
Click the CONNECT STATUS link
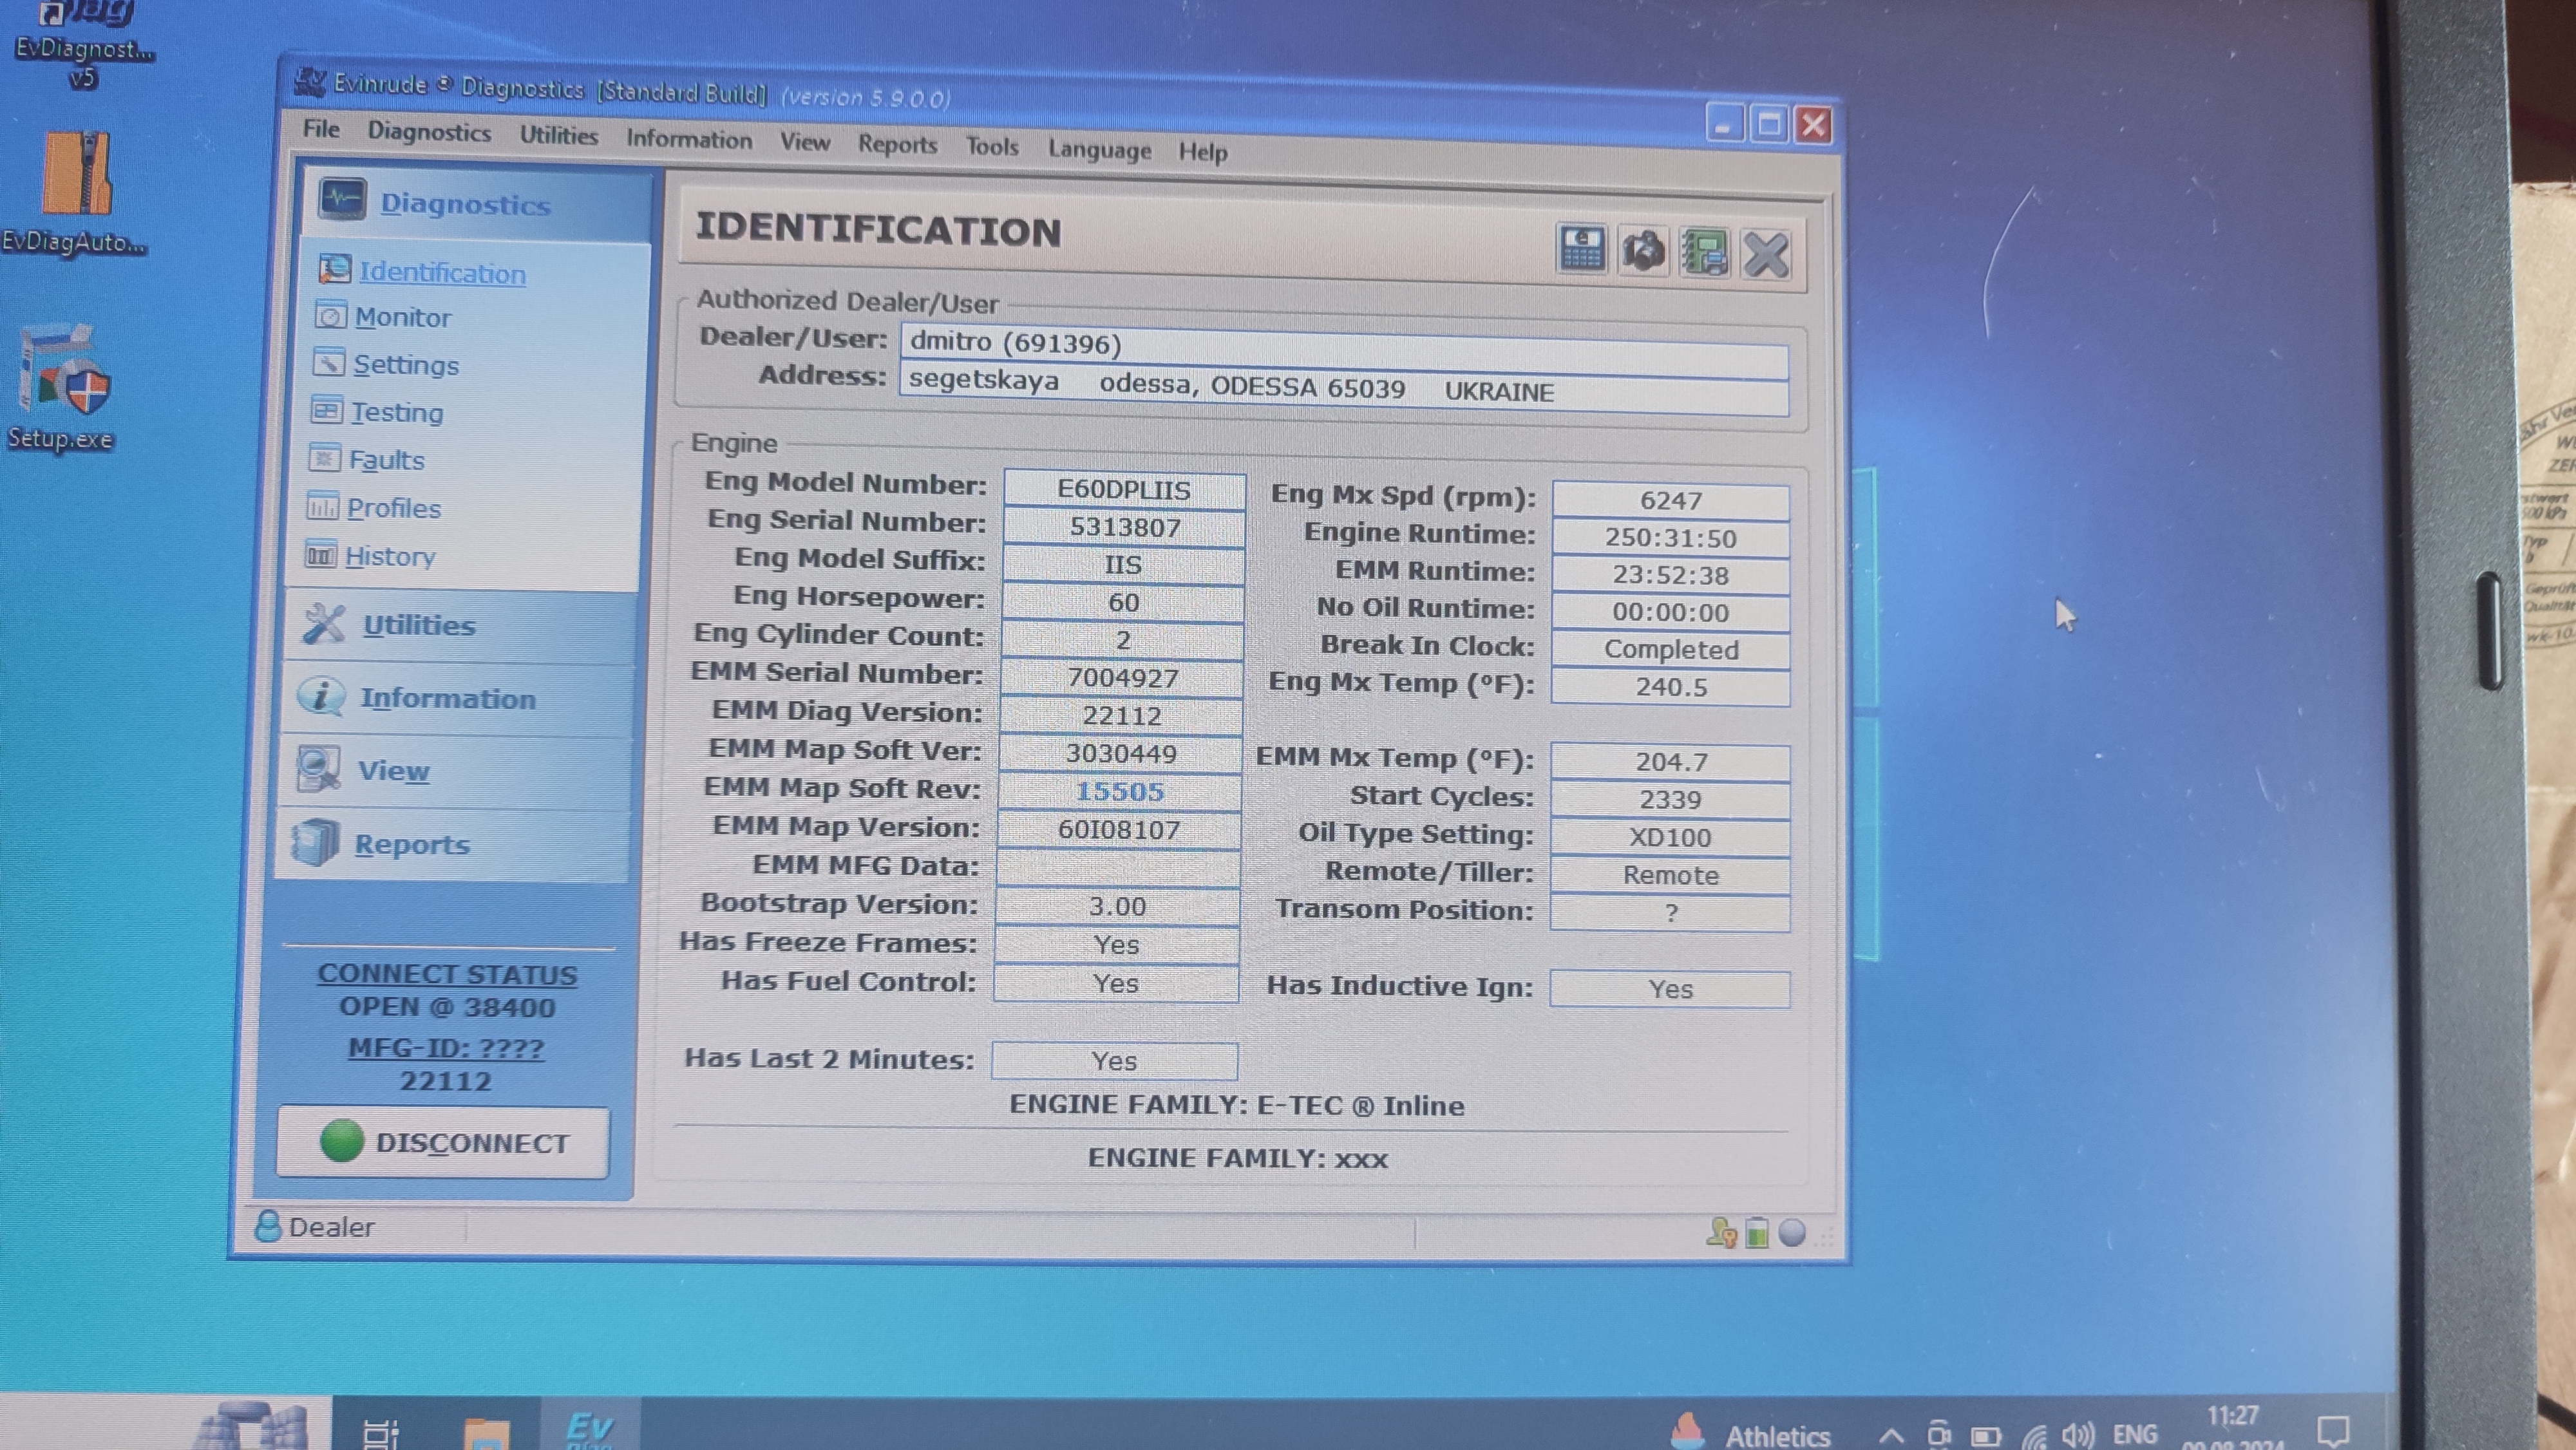pos(447,974)
